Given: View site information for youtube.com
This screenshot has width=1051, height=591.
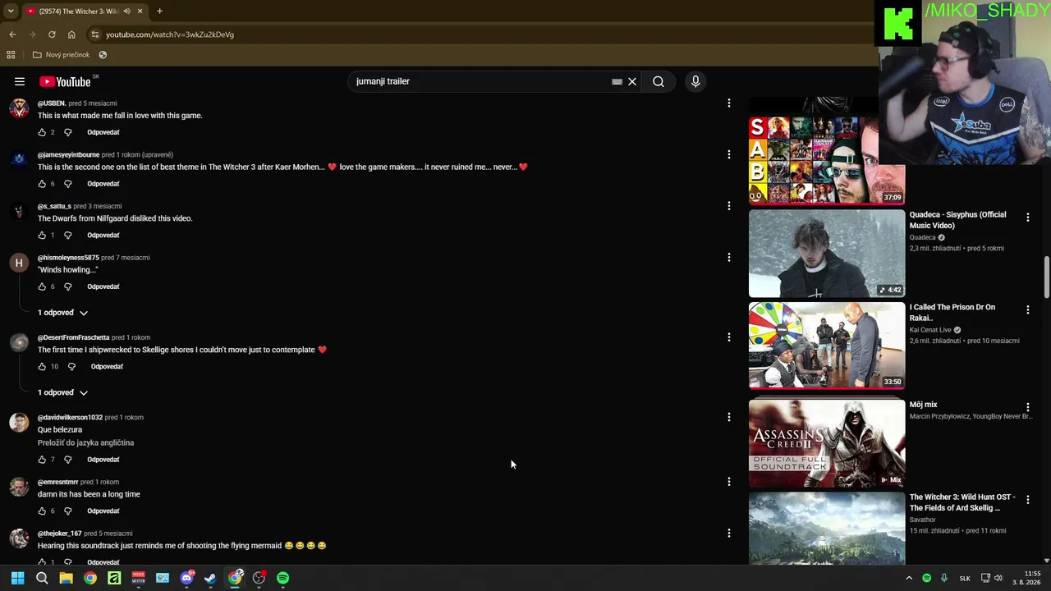Looking at the screenshot, I should coord(95,34).
